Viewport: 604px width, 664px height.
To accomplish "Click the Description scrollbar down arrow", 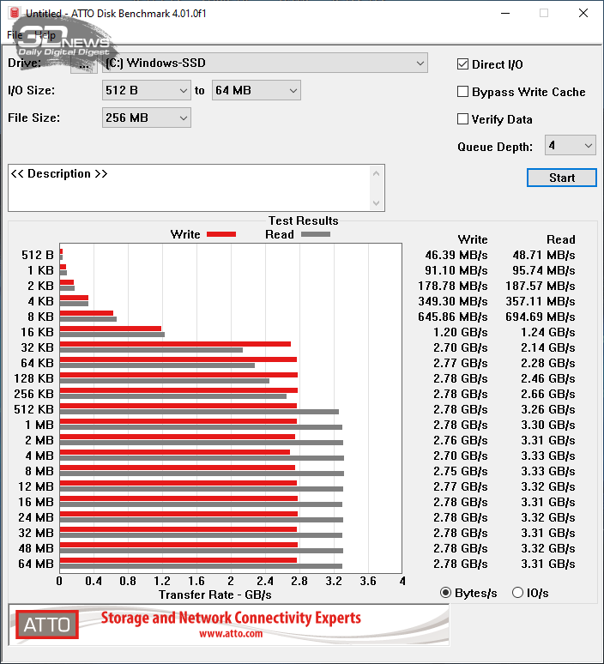I will 376,202.
